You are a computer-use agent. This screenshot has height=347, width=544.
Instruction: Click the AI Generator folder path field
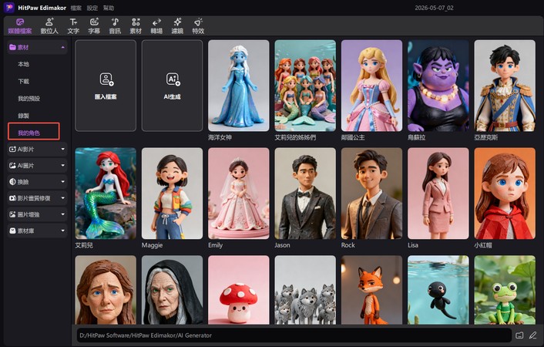coord(294,335)
